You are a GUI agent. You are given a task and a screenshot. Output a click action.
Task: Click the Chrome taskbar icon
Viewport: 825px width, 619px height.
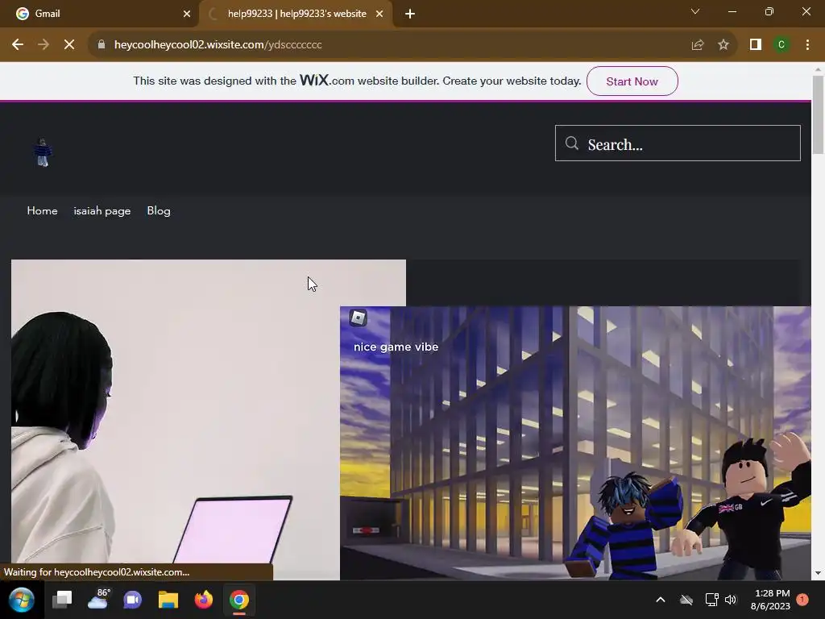point(238,600)
